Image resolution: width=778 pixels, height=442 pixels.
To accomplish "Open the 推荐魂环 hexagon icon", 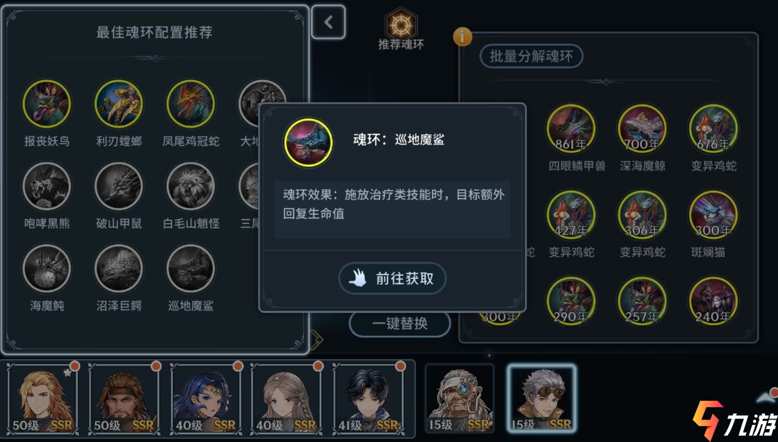I will [401, 24].
